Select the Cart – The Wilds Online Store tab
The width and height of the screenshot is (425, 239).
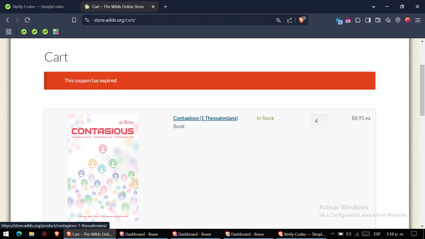coord(118,7)
